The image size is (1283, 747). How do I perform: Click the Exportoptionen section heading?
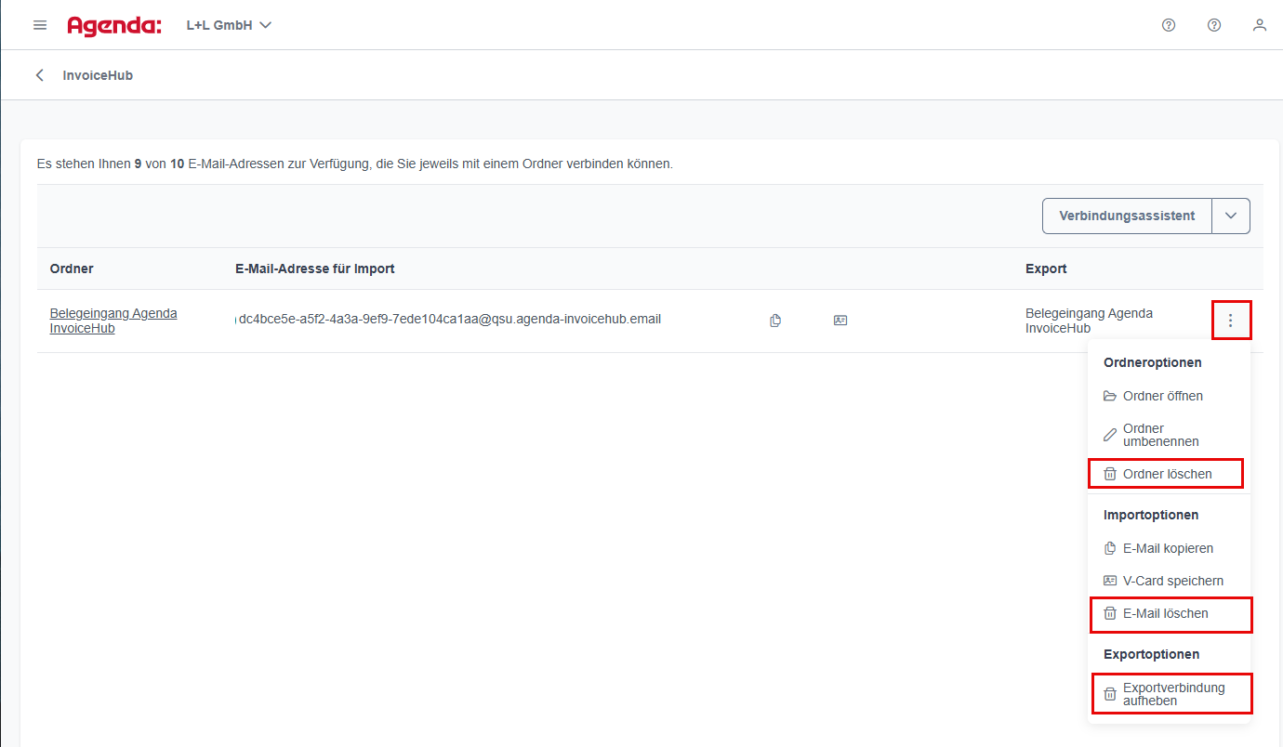[x=1152, y=654]
